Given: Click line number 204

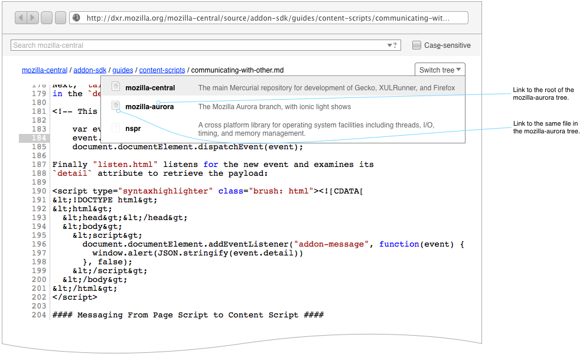Looking at the screenshot, I should [39, 315].
